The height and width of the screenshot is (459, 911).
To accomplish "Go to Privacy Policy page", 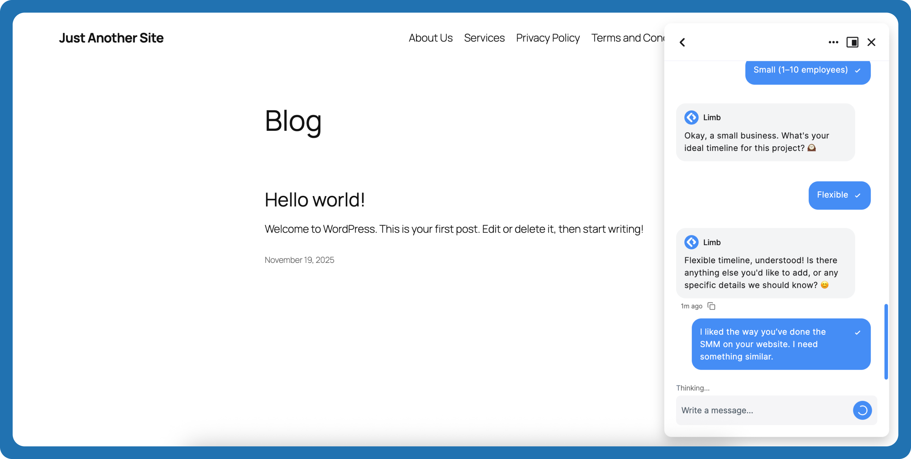I will pos(548,38).
